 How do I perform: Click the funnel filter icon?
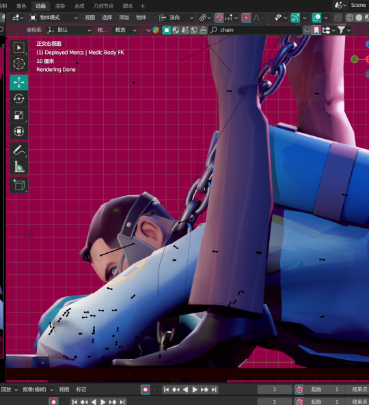coord(341,30)
